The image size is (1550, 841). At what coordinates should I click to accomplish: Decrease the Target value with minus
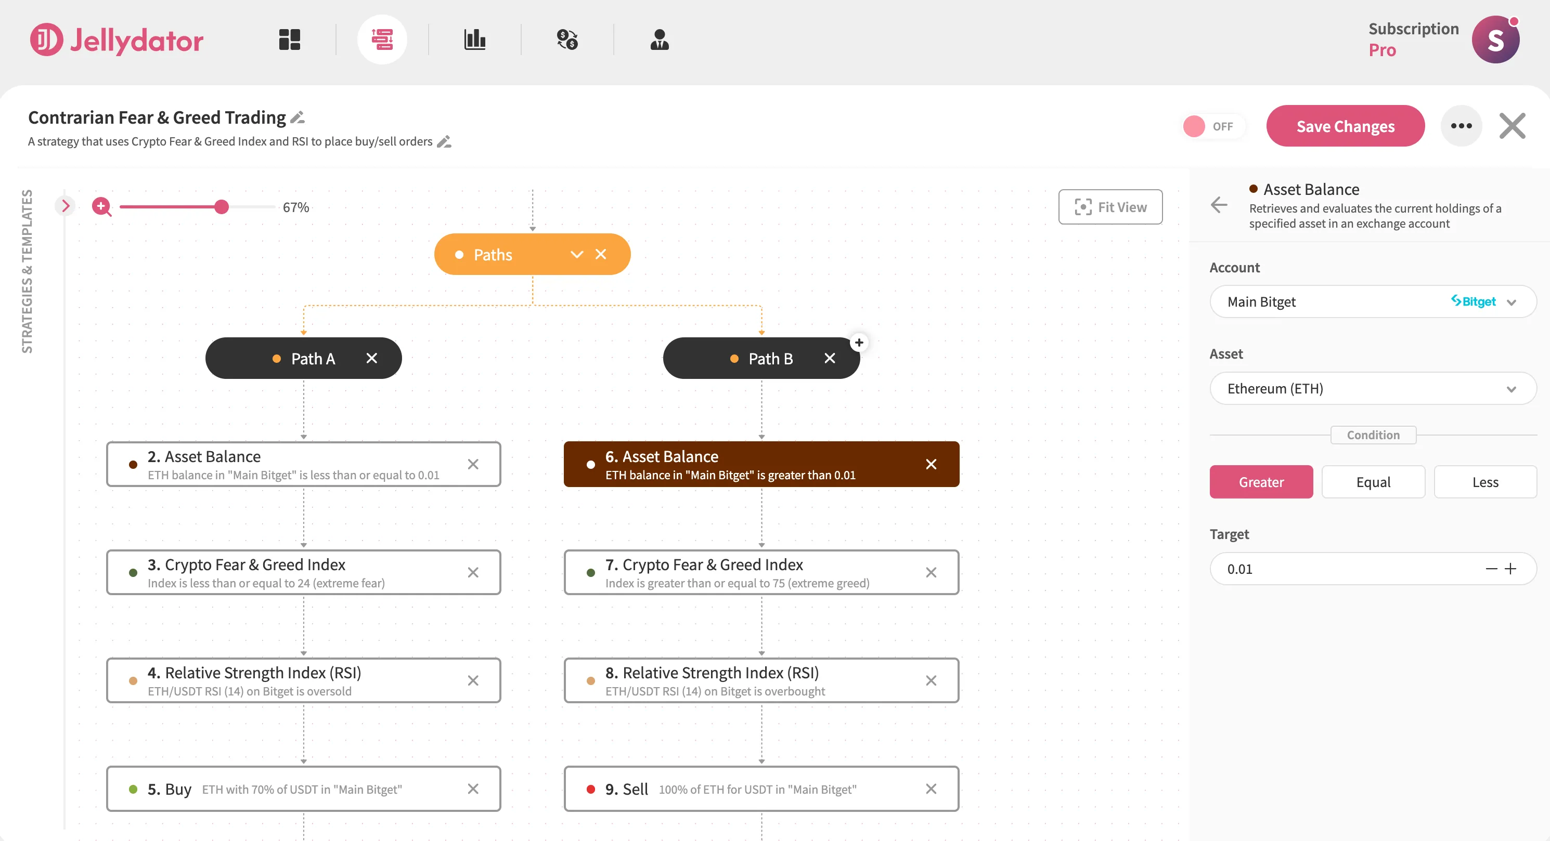[1491, 569]
